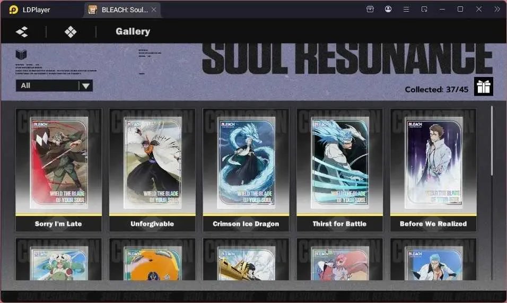Click the Collected: 37/45 counter

(x=436, y=90)
